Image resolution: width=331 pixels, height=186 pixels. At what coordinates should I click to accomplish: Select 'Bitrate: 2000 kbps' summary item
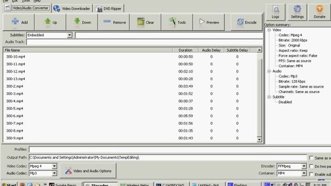[293, 40]
